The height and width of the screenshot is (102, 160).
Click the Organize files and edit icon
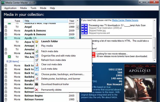(37, 56)
